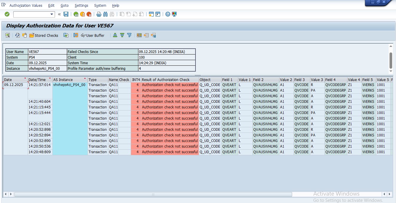The width and height of the screenshot is (396, 203).
Task: Apply the Set Filter funnel icon
Action: point(129,35)
